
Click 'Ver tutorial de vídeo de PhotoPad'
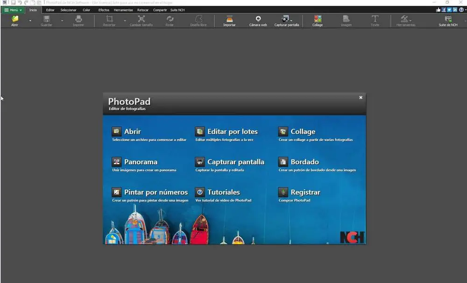point(223,200)
